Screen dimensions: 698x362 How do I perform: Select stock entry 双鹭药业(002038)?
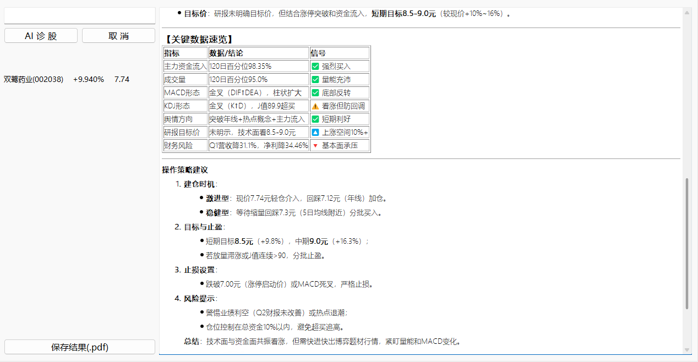[x=34, y=79]
